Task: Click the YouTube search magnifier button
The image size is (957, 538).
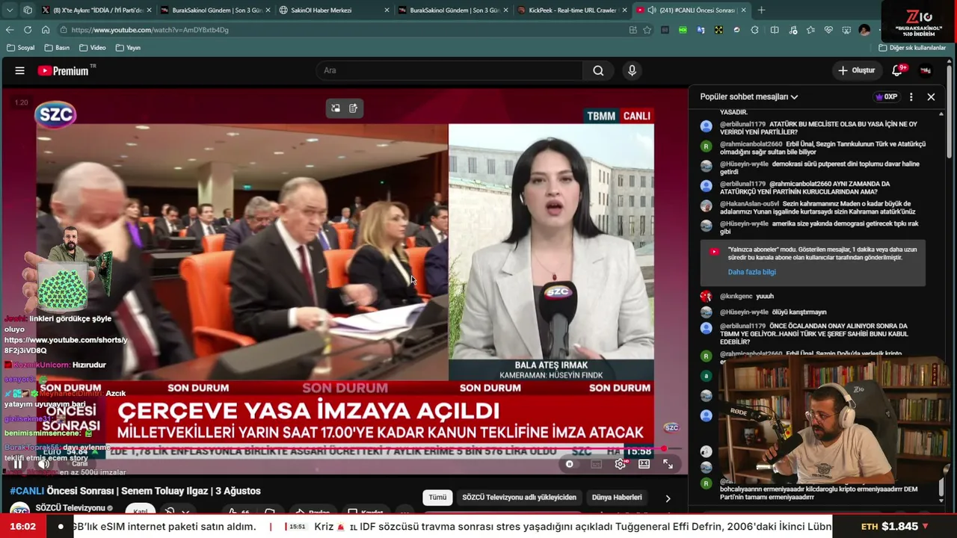Action: [598, 70]
